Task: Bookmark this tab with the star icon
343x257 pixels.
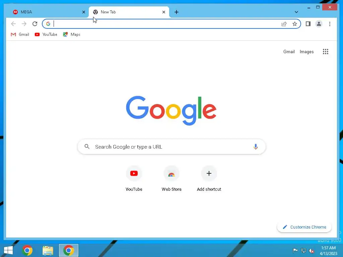Action: click(295, 24)
